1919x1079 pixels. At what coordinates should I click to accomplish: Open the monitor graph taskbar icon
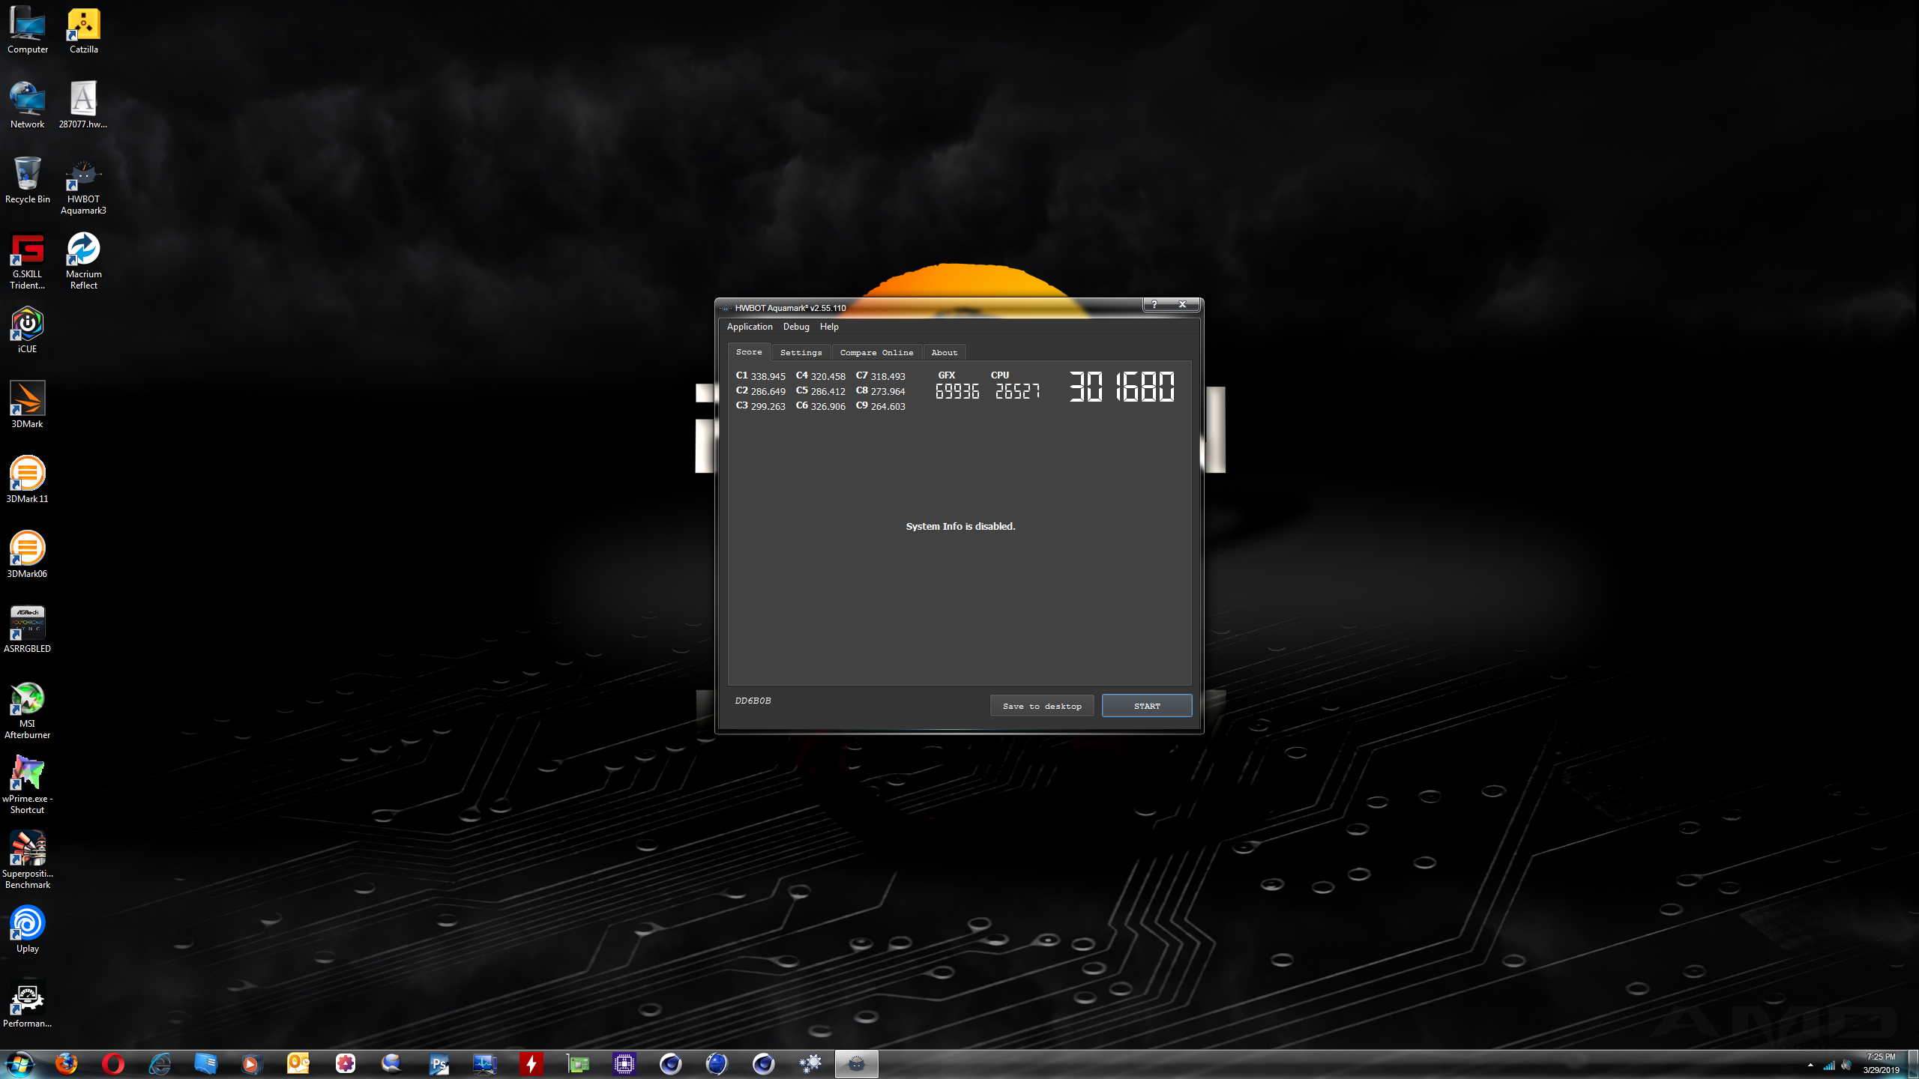(485, 1064)
